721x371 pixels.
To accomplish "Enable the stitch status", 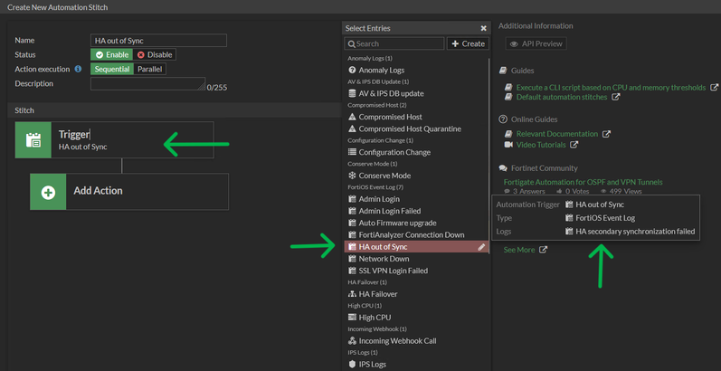I will [x=112, y=54].
